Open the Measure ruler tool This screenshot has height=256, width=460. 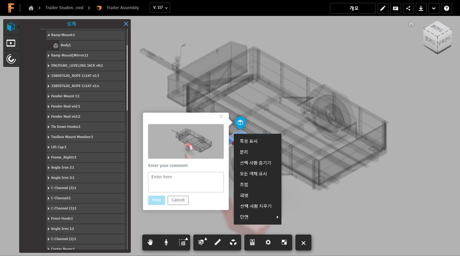coord(217,242)
